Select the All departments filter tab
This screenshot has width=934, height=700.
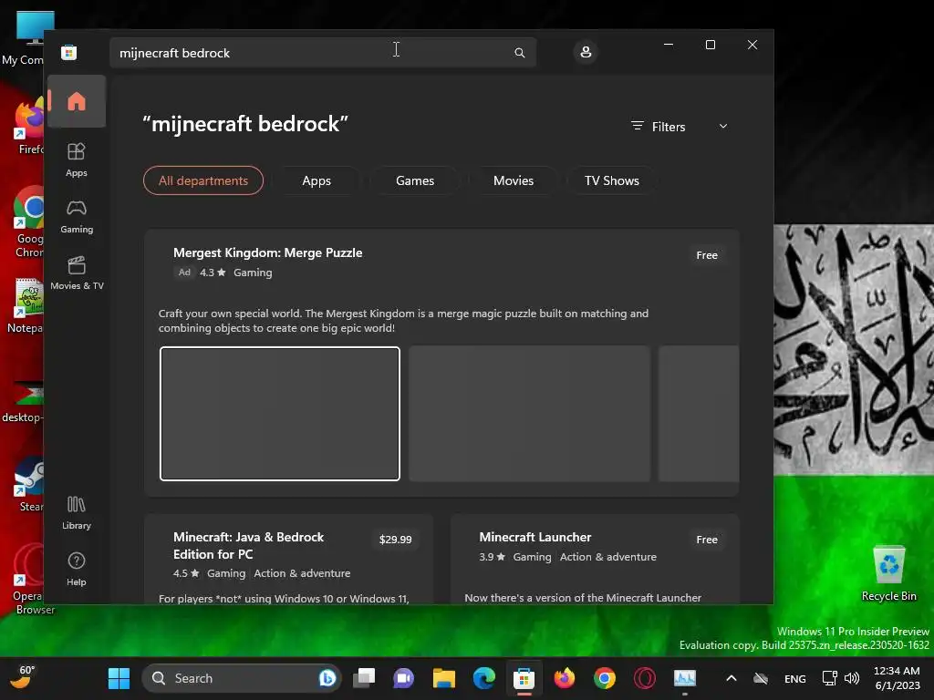[x=203, y=180]
